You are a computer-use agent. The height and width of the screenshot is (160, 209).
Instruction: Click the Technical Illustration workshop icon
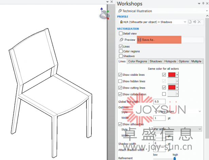(x=120, y=11)
